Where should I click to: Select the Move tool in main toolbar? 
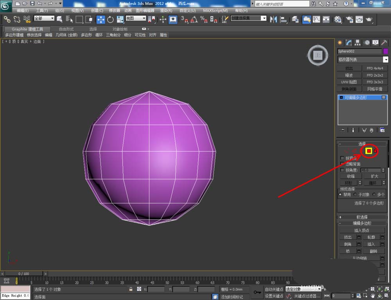point(100,19)
